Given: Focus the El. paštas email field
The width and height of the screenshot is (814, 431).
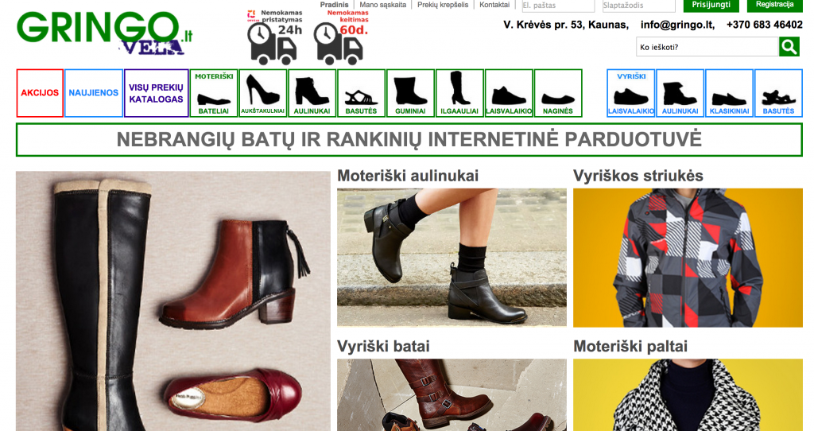Looking at the screenshot, I should [558, 6].
